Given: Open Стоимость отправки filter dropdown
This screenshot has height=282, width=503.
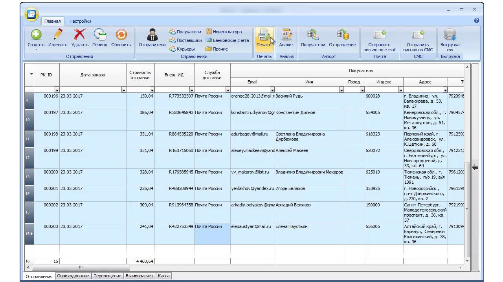Looking at the screenshot, I should coord(152,90).
